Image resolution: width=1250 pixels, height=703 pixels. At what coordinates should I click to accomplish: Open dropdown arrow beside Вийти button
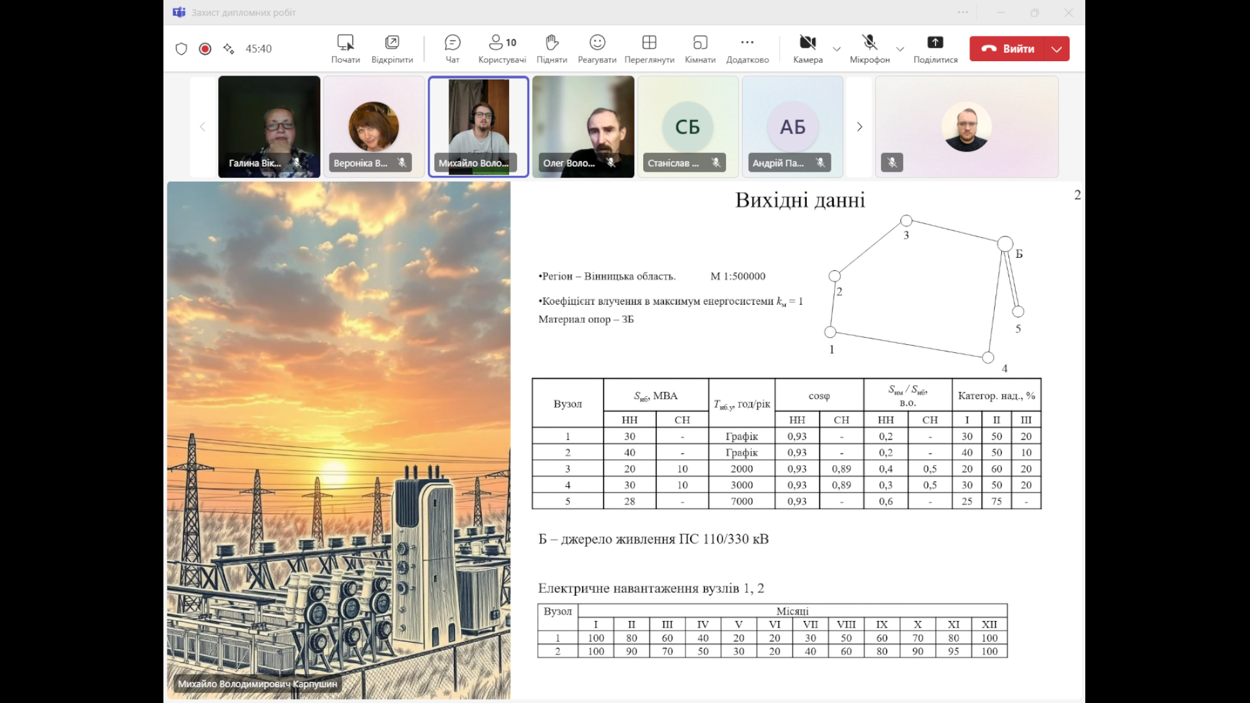pyautogui.click(x=1057, y=49)
